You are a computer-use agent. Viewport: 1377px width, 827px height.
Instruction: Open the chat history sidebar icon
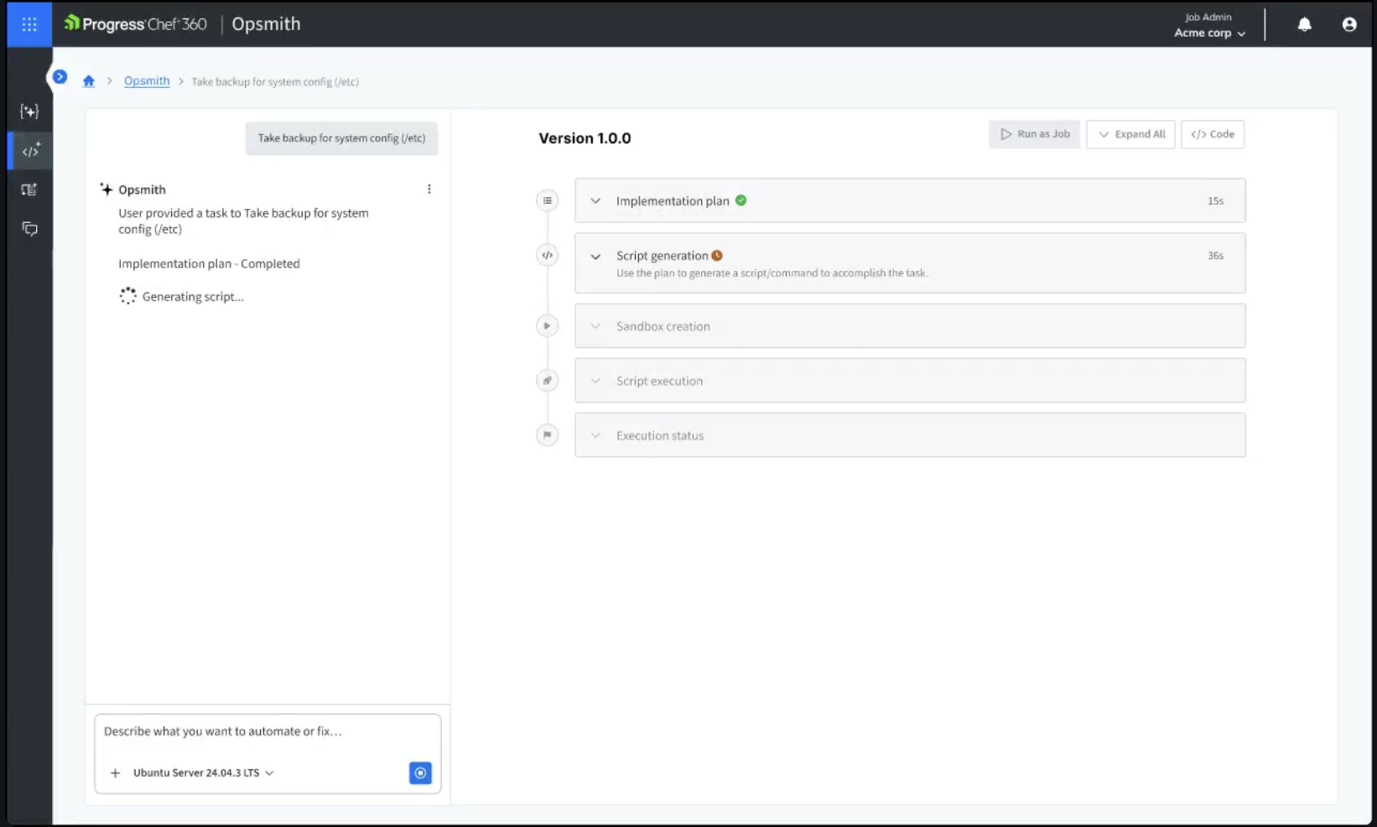pos(29,228)
